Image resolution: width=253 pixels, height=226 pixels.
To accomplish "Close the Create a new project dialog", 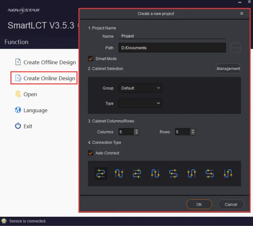I will (241, 14).
